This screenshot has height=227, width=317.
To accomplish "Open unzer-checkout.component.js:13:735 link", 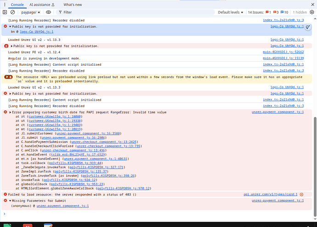I will pos(108,146).
